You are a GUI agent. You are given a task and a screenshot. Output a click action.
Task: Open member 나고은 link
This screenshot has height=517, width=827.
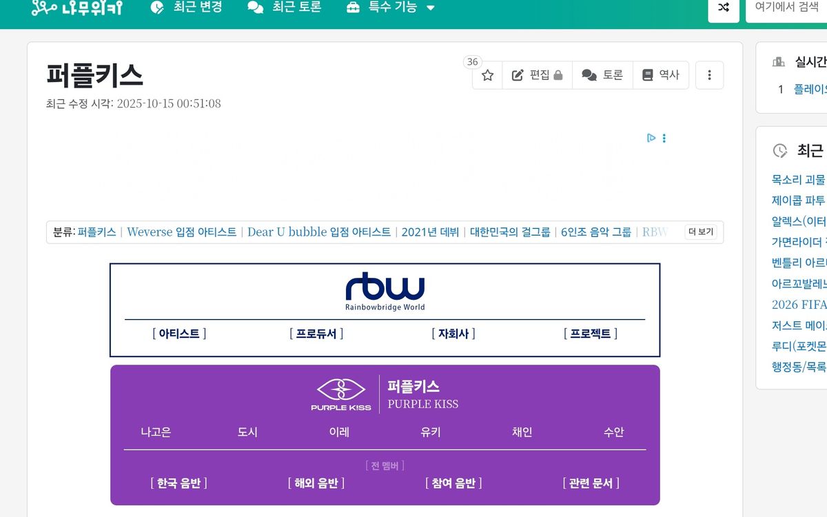156,432
